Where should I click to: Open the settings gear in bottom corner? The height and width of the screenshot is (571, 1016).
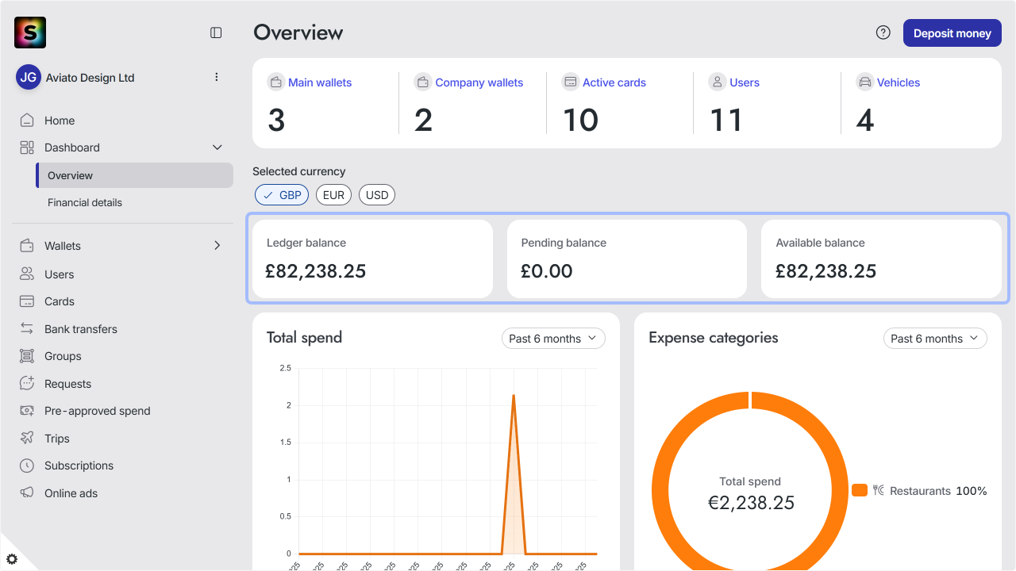coord(12,559)
